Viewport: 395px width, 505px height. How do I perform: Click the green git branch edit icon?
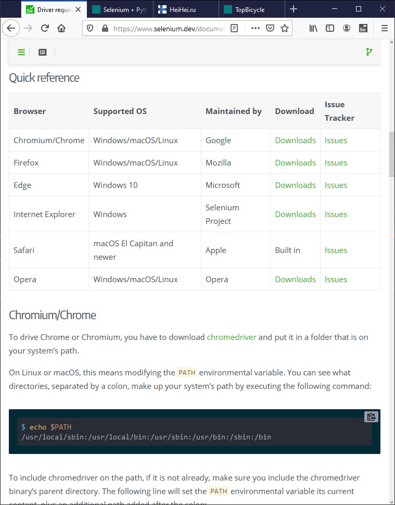click(369, 52)
